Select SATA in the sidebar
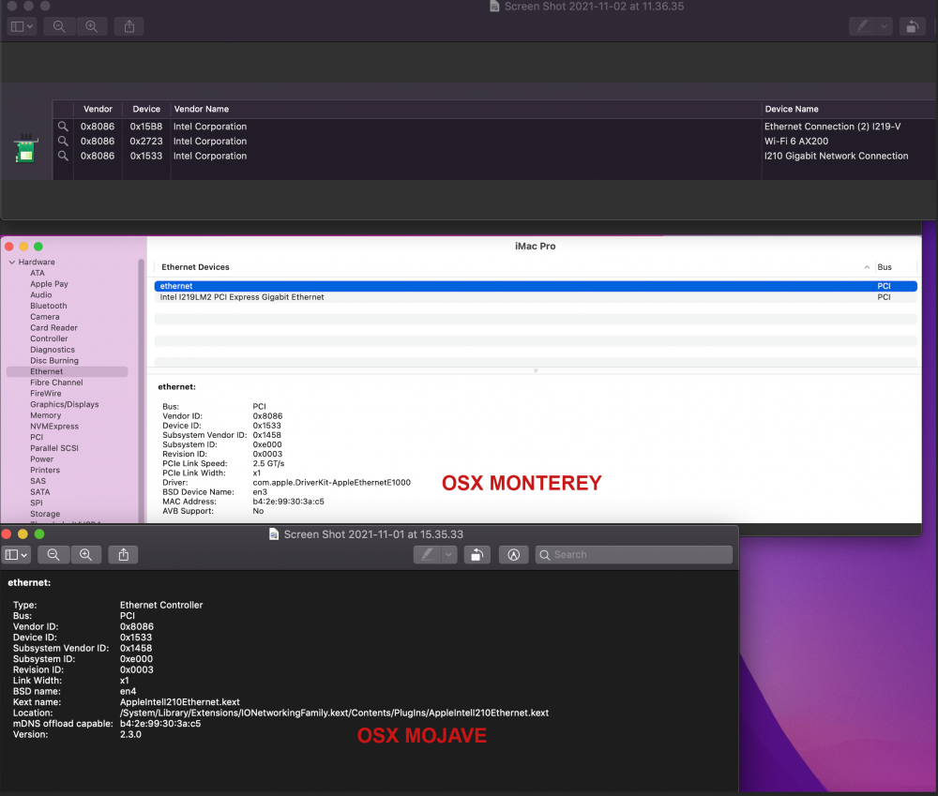The width and height of the screenshot is (938, 796). [40, 492]
